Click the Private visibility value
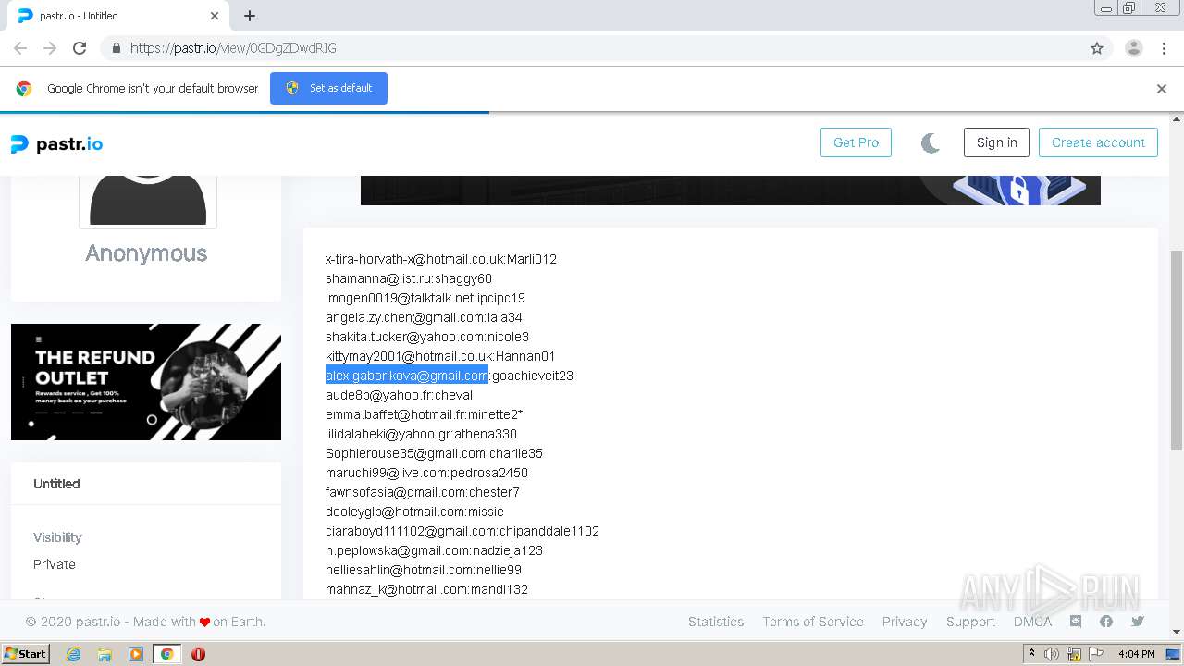The width and height of the screenshot is (1184, 666). click(55, 564)
